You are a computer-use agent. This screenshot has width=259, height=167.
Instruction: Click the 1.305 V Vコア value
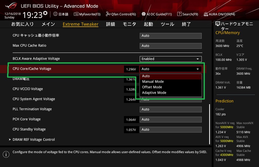coord(242,60)
